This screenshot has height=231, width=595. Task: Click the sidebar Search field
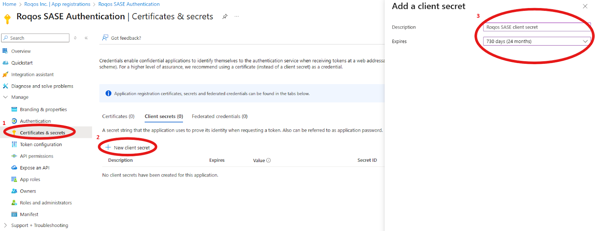[x=35, y=38]
